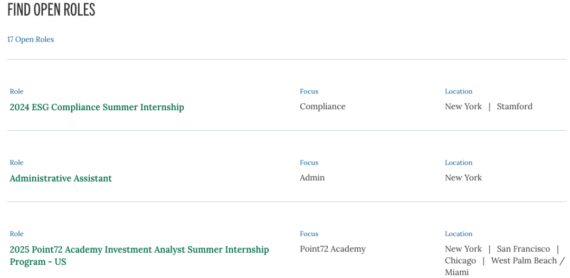
Task: Select the Admin focus text
Action: point(312,178)
